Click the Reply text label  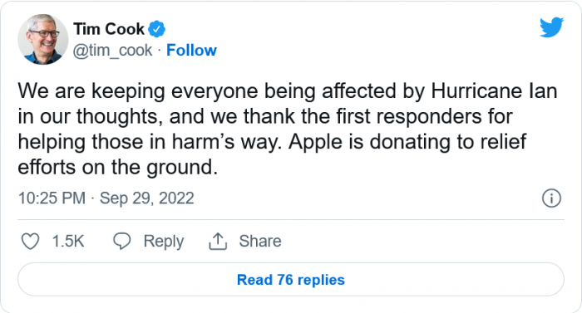164,242
